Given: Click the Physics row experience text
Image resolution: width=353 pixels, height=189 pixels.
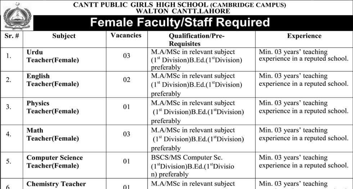Looking at the screenshot, I should [x=303, y=107].
